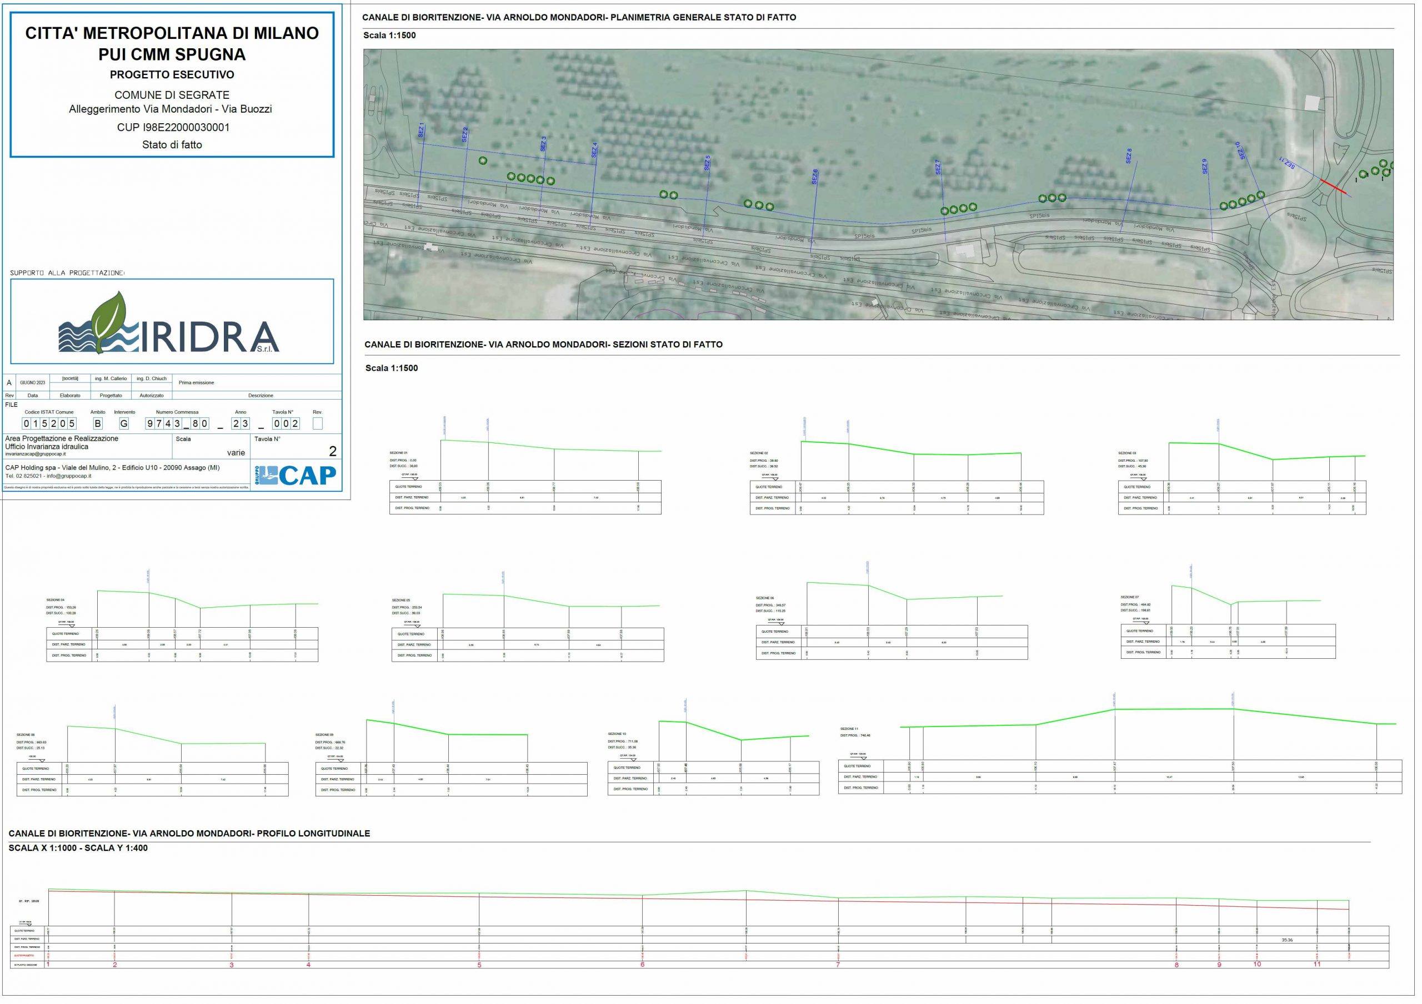Click 'PROGETTO ESECUTIVO' text

click(x=172, y=75)
